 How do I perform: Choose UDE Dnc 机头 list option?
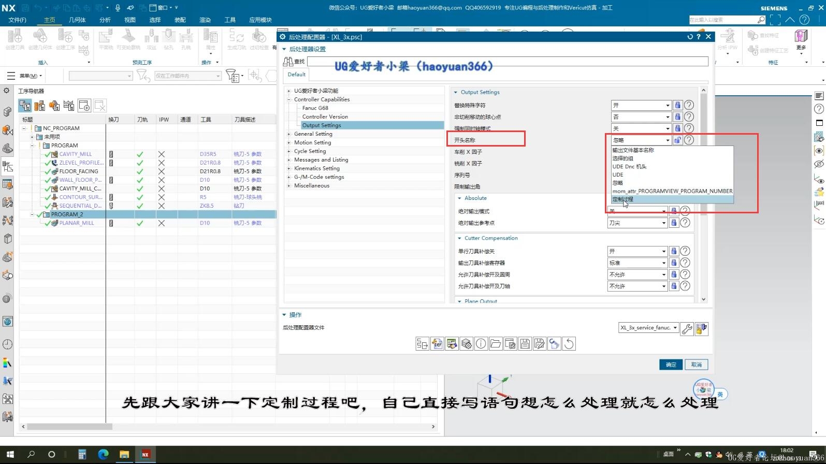[672, 167]
